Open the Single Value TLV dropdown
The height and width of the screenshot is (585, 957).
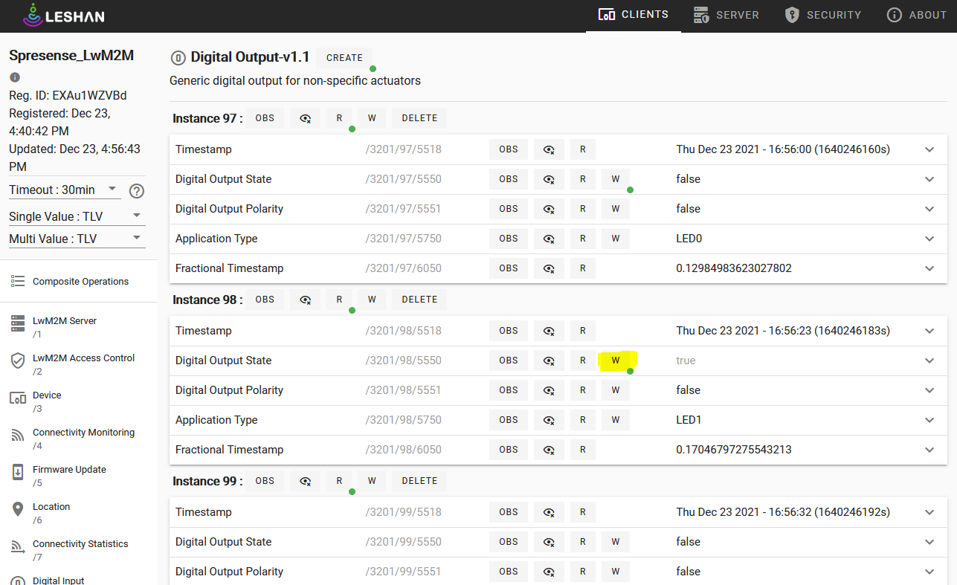click(77, 216)
